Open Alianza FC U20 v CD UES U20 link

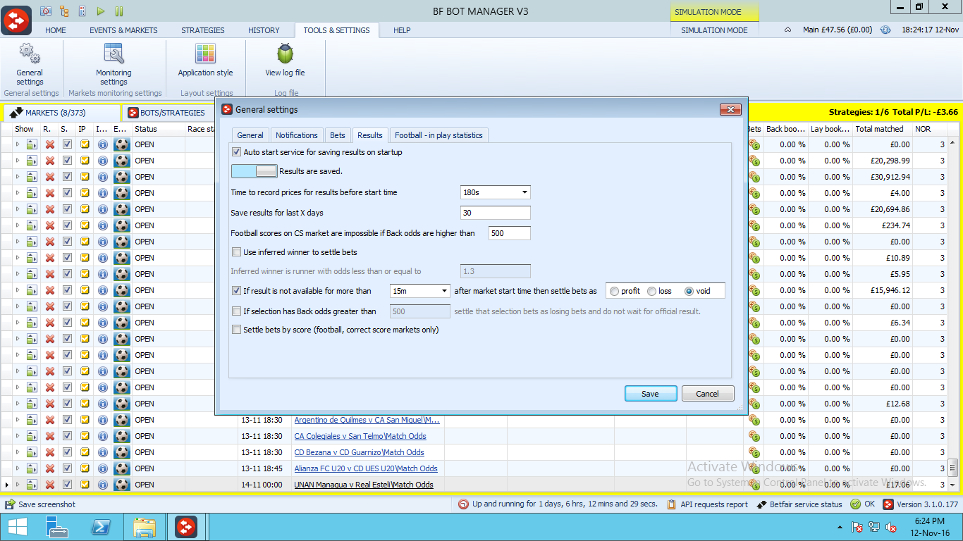(x=366, y=468)
